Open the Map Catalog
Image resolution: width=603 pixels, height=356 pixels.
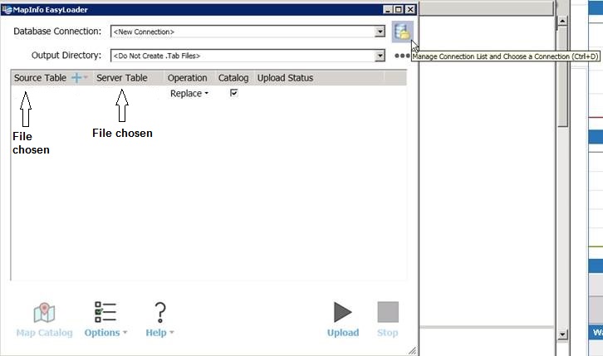click(43, 319)
